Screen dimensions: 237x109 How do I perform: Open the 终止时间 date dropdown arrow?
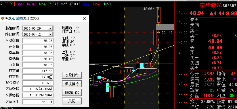click(x=51, y=34)
